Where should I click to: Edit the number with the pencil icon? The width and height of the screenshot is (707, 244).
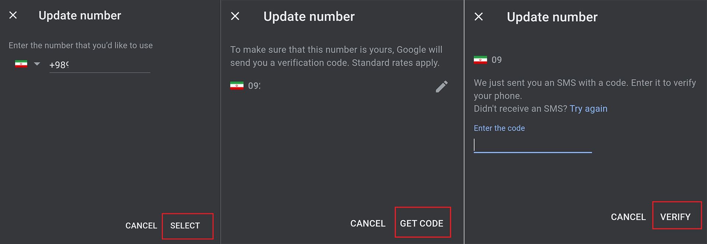click(442, 86)
